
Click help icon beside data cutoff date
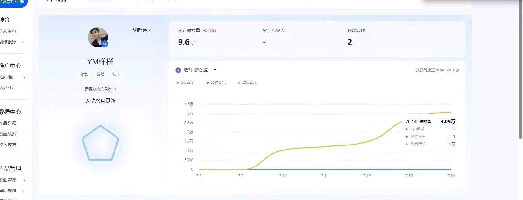click(x=457, y=71)
